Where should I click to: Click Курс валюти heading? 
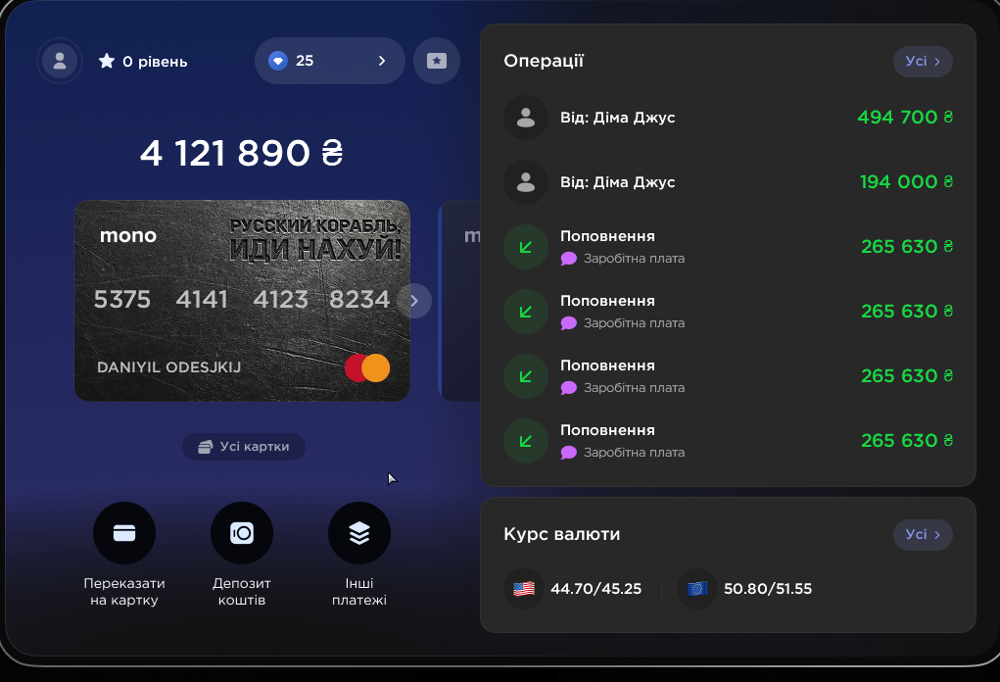(x=562, y=533)
